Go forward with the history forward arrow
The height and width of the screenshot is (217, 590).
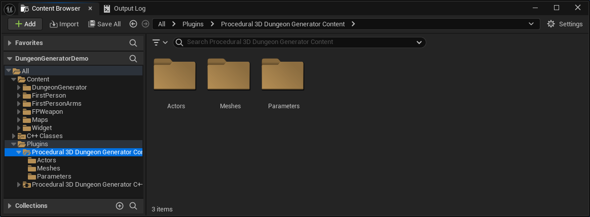tap(145, 24)
